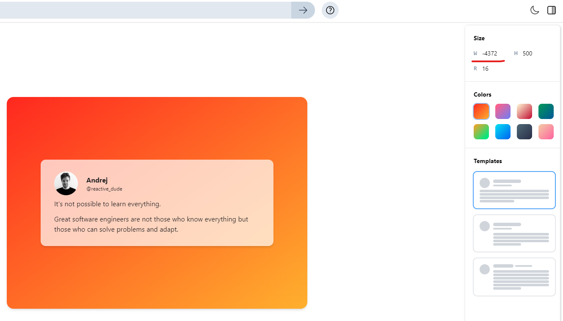
Task: Select the teal color swatch
Action: 546,111
